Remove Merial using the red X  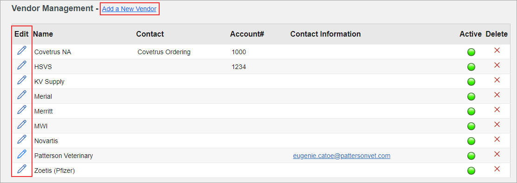click(497, 95)
